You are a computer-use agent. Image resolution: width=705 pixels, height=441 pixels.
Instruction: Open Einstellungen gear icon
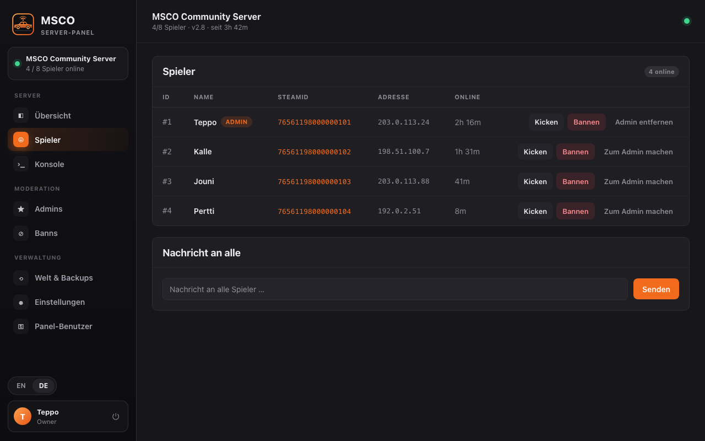click(21, 302)
